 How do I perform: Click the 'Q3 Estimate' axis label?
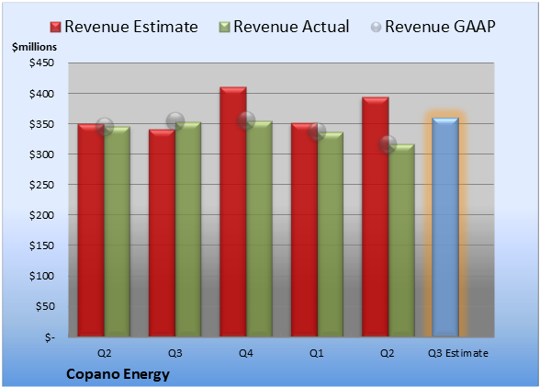click(x=458, y=353)
